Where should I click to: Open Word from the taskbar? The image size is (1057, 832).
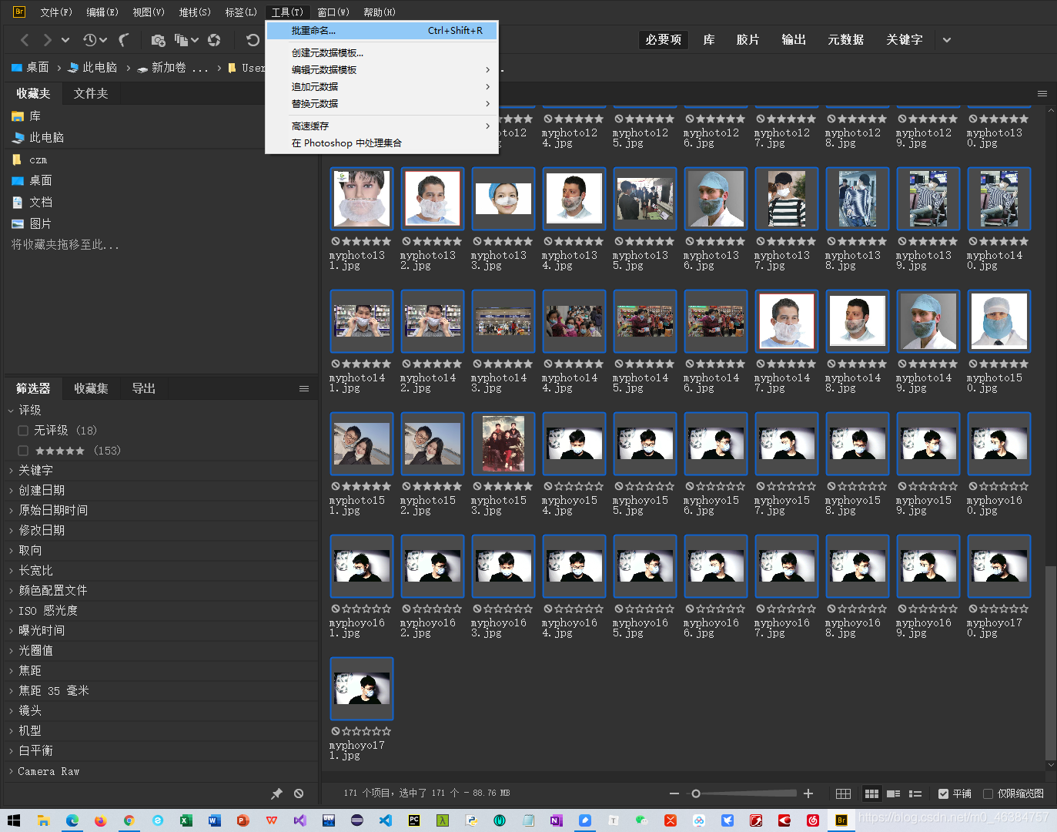point(214,820)
